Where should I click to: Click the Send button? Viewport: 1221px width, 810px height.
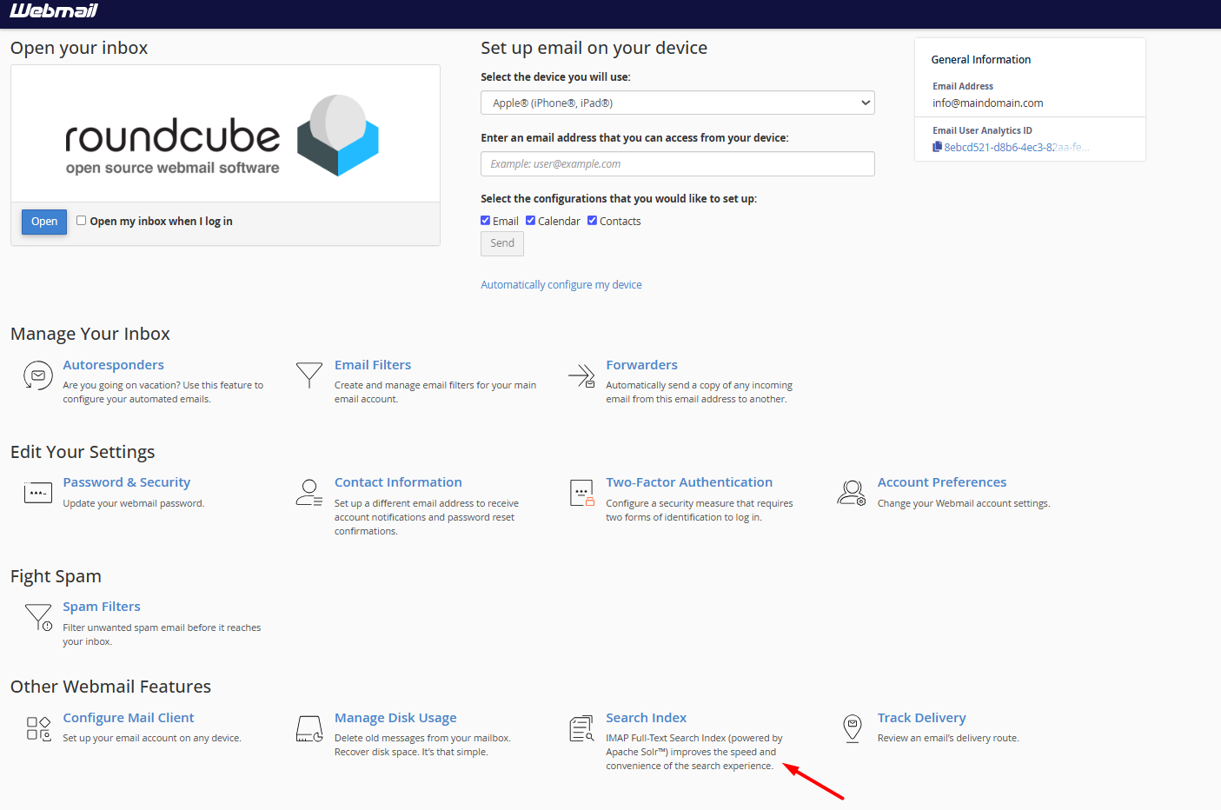click(502, 243)
